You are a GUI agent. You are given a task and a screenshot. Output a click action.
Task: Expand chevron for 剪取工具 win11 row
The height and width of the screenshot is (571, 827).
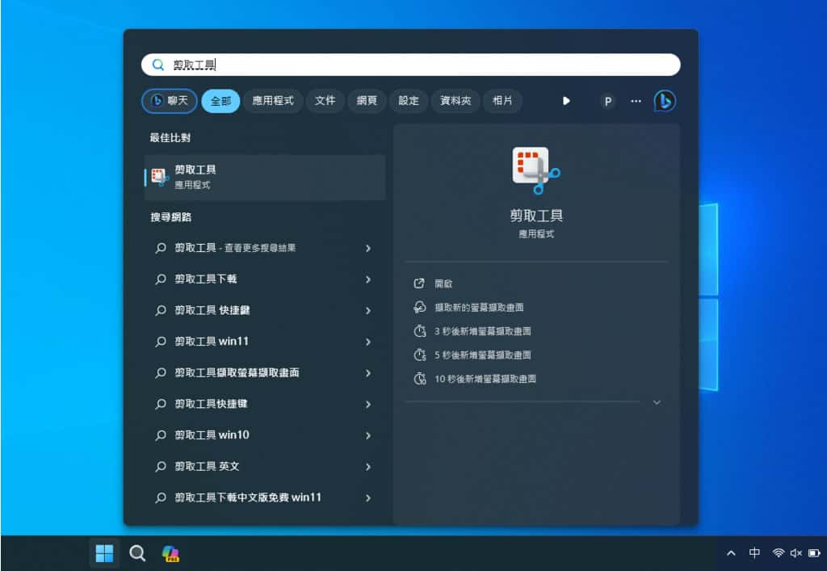click(368, 342)
